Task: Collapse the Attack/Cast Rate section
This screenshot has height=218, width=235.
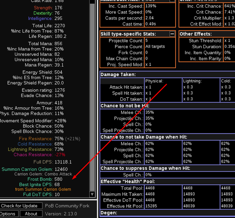Action: pyautogui.click(x=172, y=1)
